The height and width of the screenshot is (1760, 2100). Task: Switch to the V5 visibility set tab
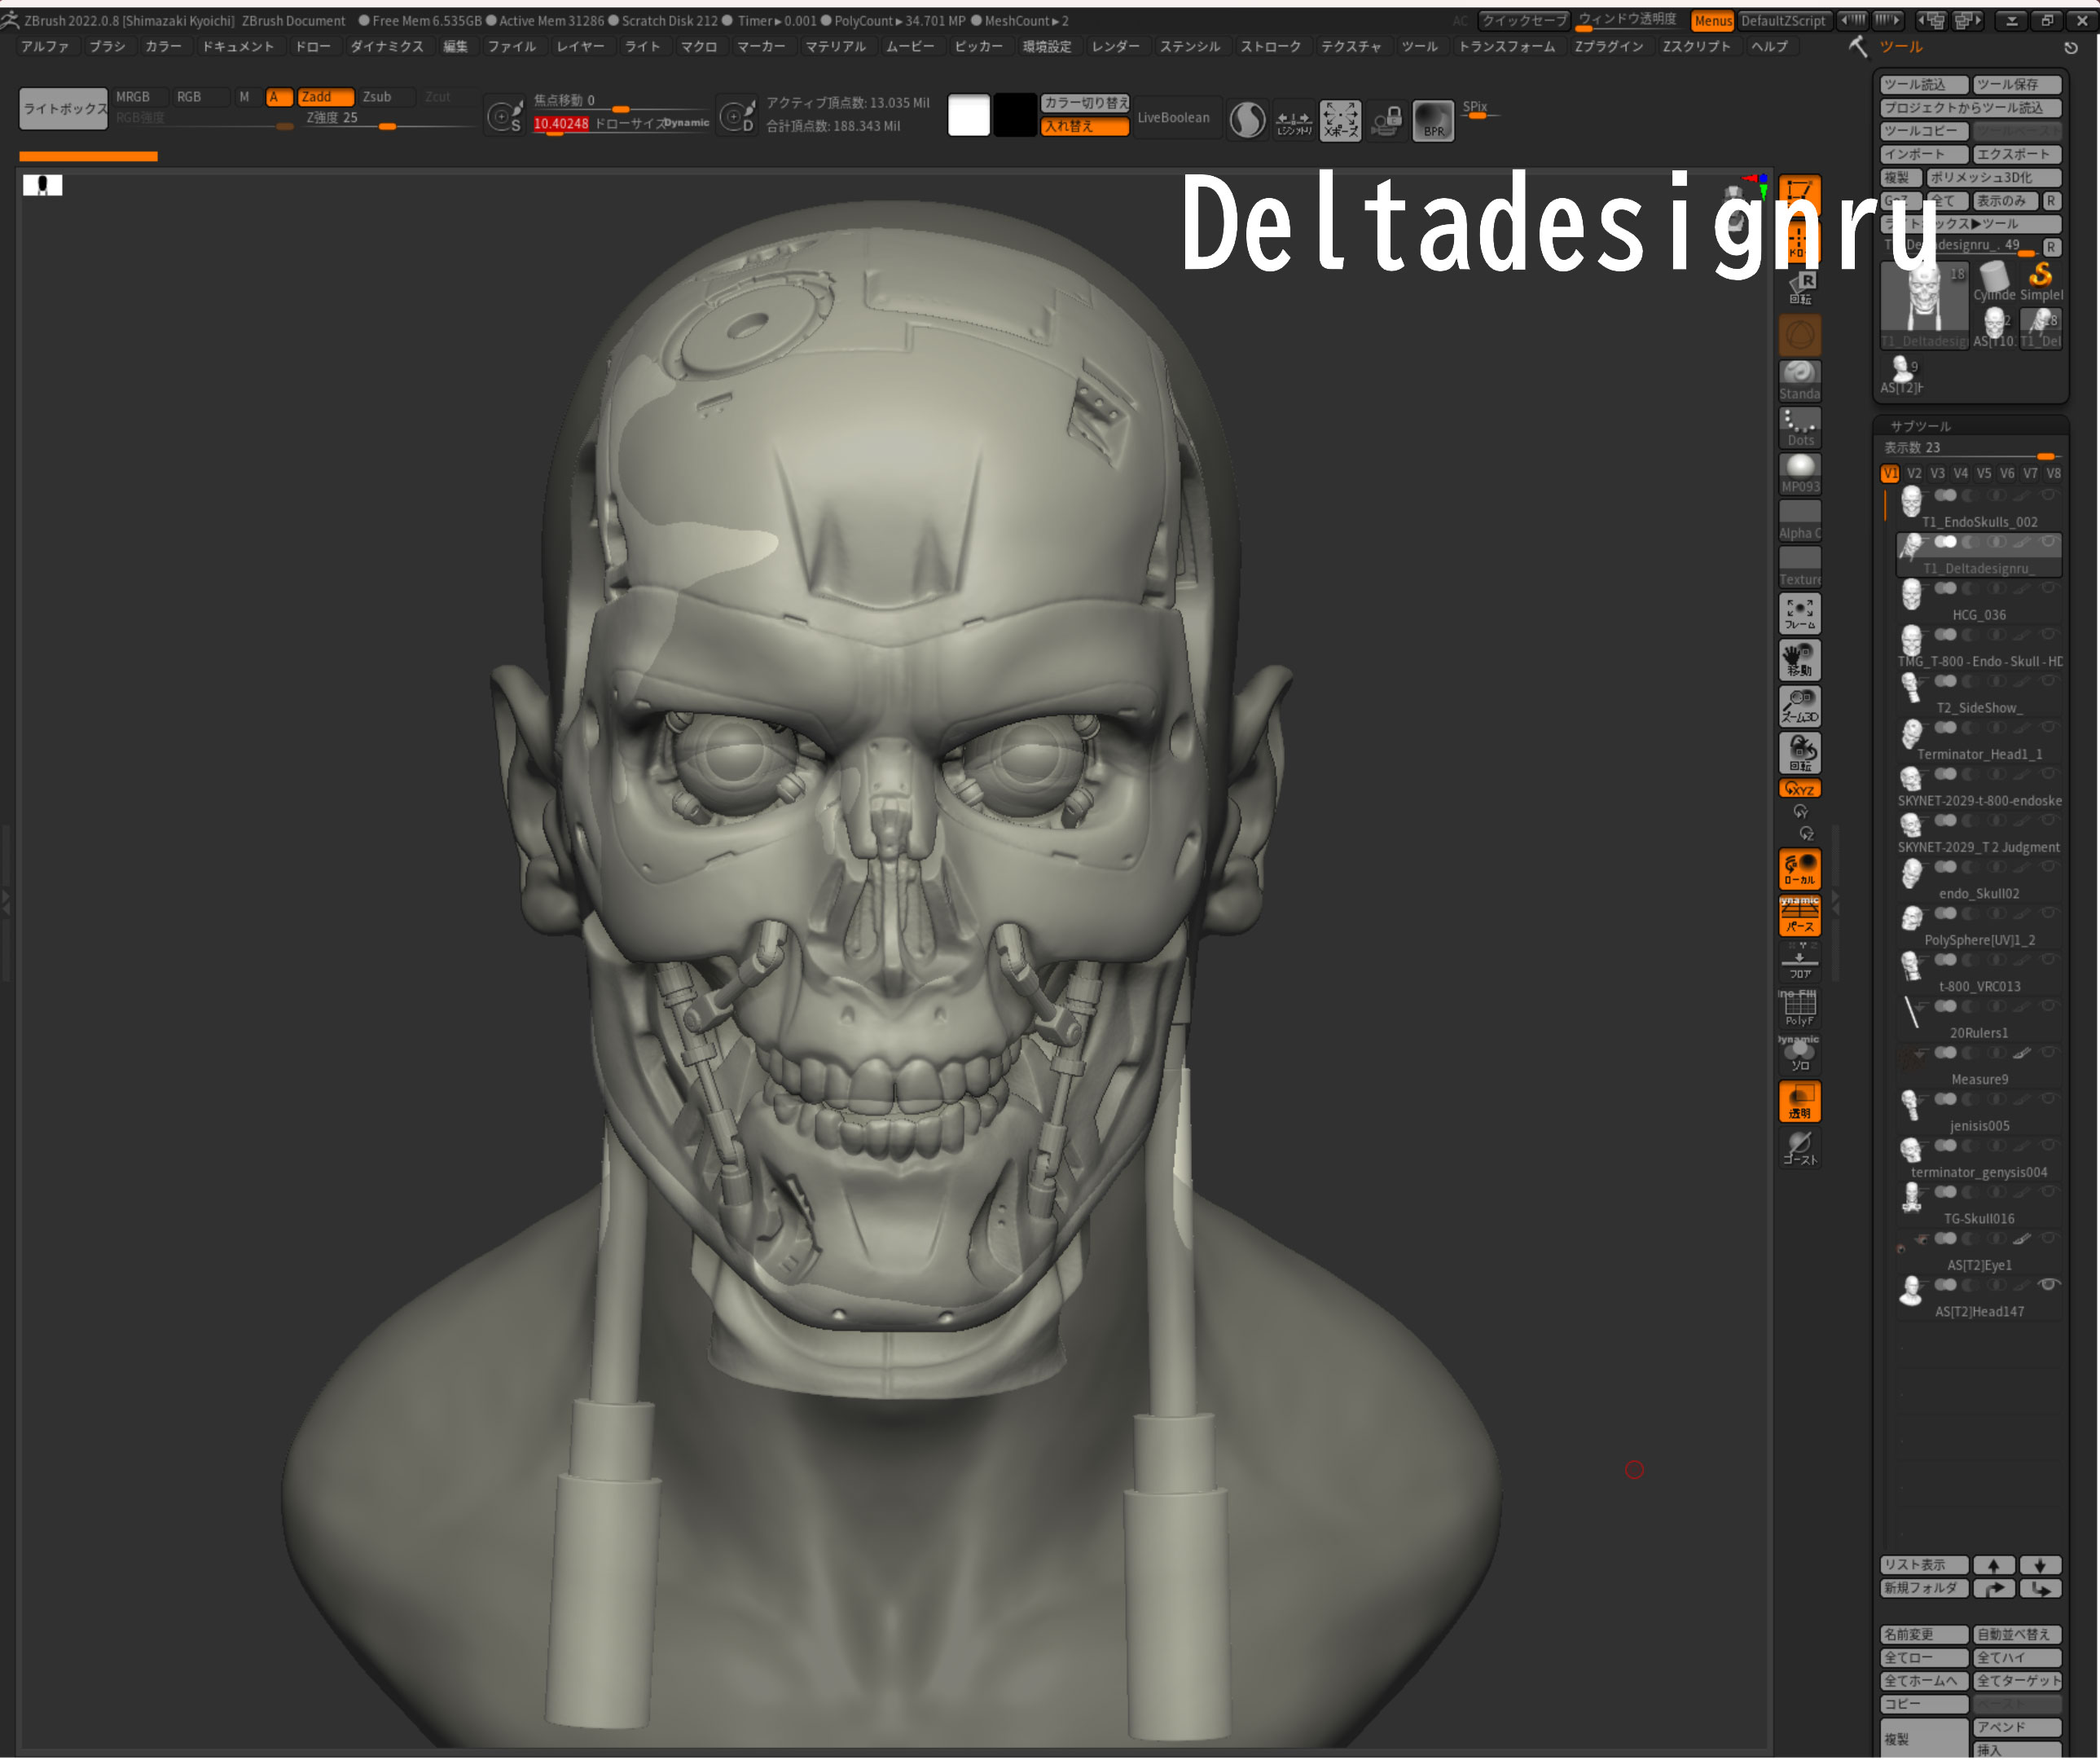pyautogui.click(x=1983, y=474)
